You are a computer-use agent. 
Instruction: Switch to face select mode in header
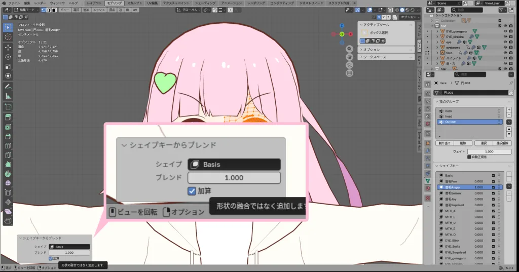[54, 10]
